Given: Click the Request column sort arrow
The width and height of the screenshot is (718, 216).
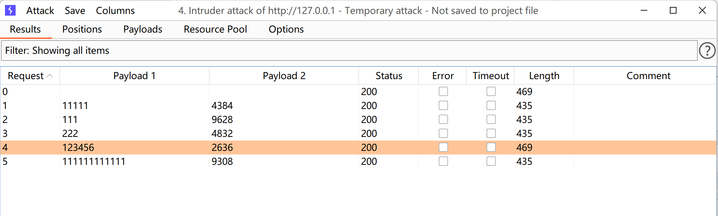Looking at the screenshot, I should tap(50, 76).
